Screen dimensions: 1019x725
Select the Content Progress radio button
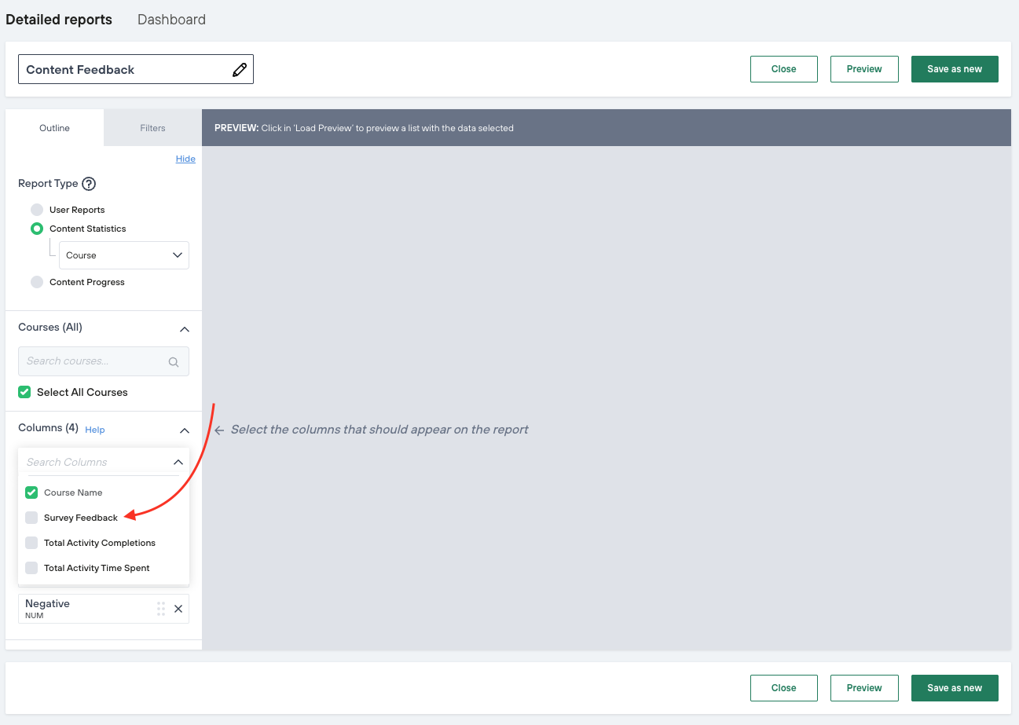tap(37, 282)
